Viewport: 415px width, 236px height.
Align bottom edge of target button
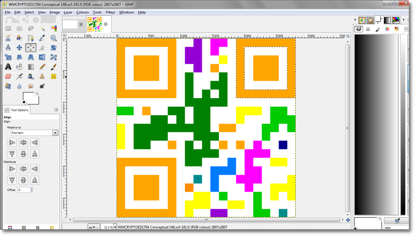(35, 154)
